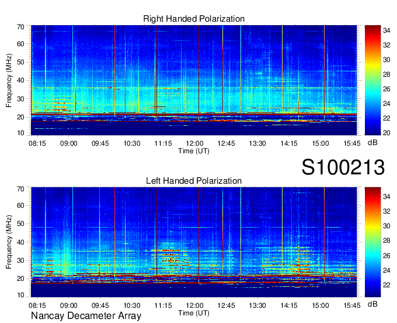Image resolution: width=397 pixels, height=323 pixels.
Task: Click the 10 frequency tick of Right Handed plot
Action: [x=20, y=133]
